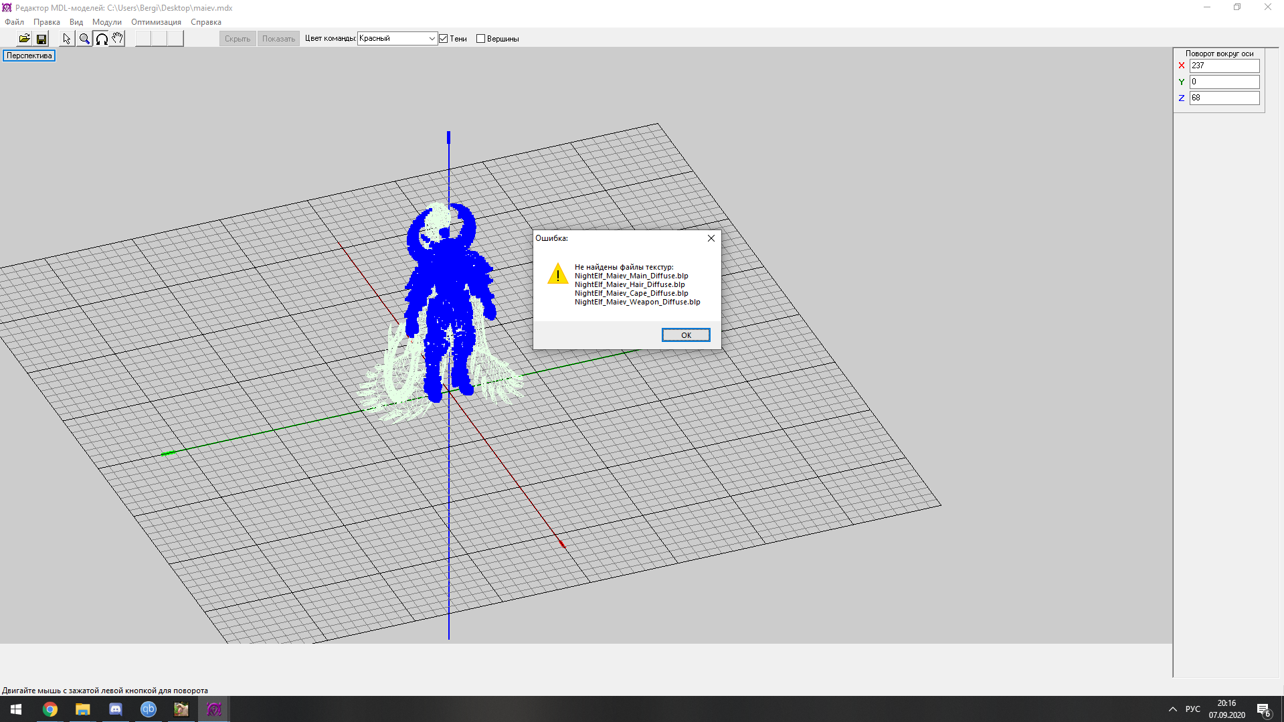Viewport: 1284px width, 722px height.
Task: Open the Оптимизация menu
Action: 156,22
